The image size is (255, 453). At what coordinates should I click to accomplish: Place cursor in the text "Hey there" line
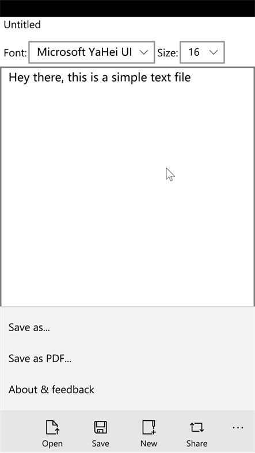[x=100, y=78]
